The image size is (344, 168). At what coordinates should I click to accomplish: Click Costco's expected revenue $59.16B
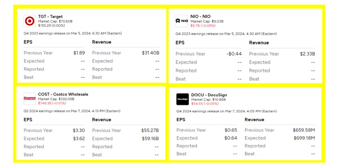click(150, 139)
